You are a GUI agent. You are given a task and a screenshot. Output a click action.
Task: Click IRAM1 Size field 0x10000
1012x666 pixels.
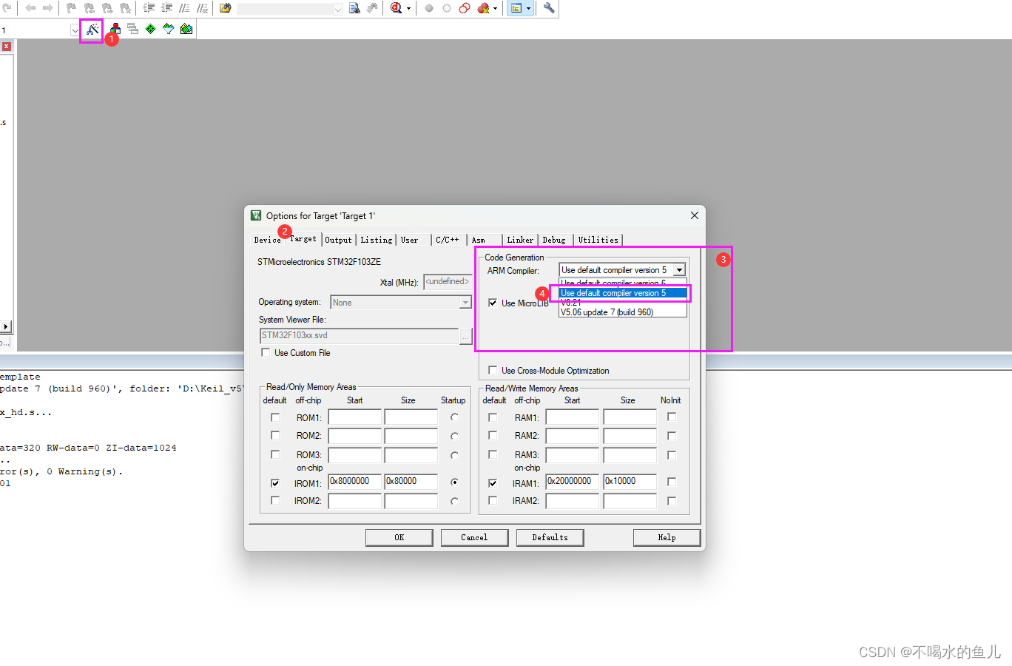coord(630,482)
